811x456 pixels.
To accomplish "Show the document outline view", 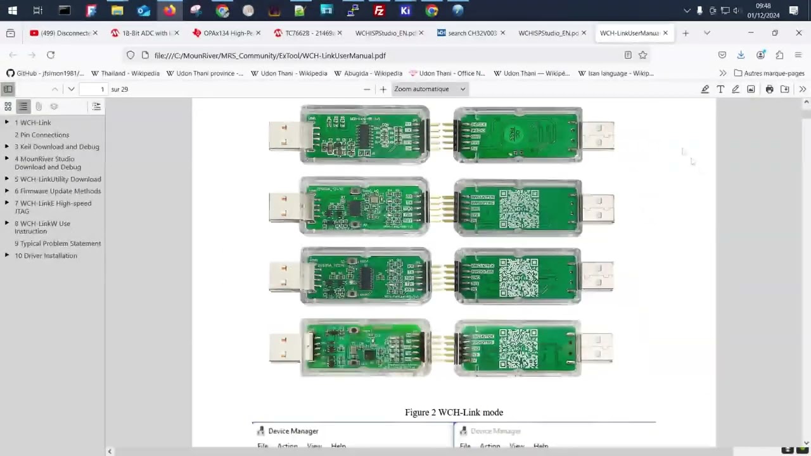I will (23, 106).
